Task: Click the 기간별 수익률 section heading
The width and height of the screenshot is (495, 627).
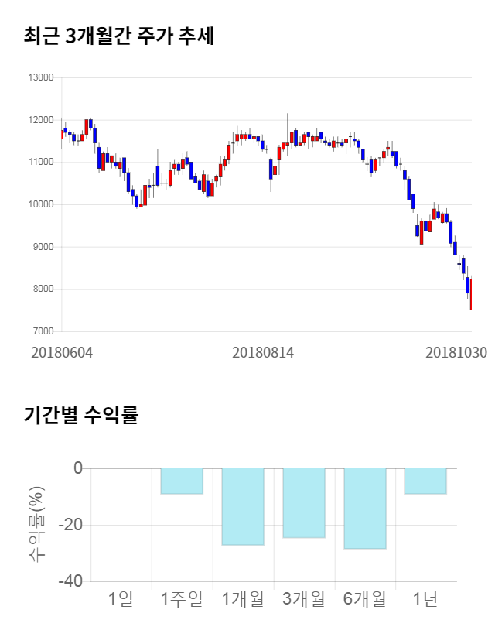Action: click(x=80, y=415)
